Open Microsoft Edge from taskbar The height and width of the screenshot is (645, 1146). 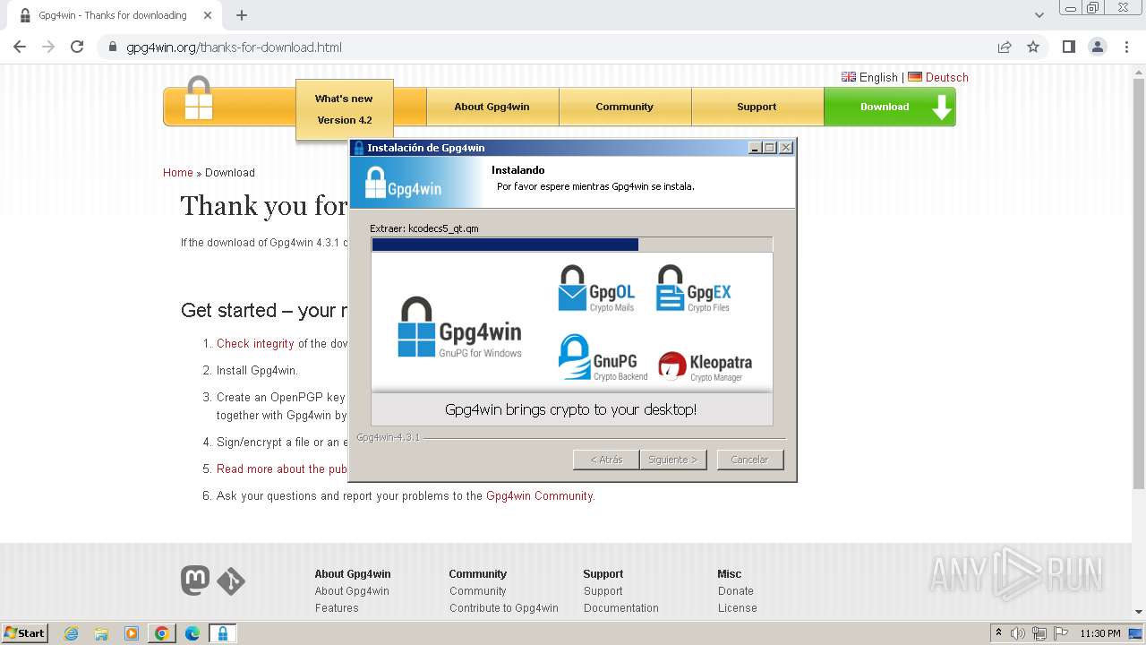[192, 633]
